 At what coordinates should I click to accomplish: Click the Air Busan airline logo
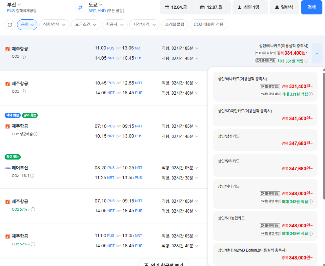[8, 168]
